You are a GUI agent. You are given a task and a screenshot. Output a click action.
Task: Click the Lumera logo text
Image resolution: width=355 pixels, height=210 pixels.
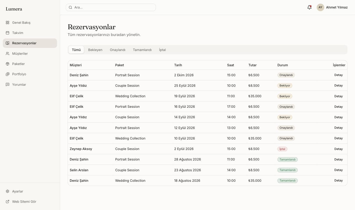[x=14, y=9]
